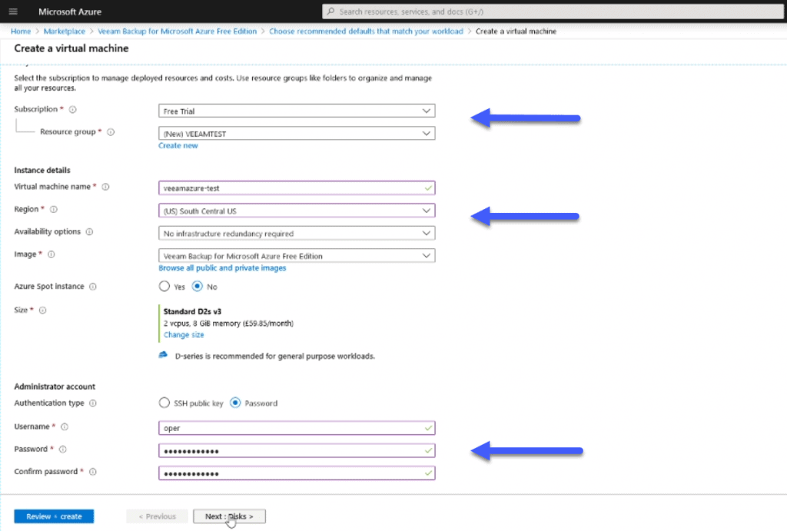Focus the Azure search resources box
787x531 pixels.
pyautogui.click(x=553, y=11)
